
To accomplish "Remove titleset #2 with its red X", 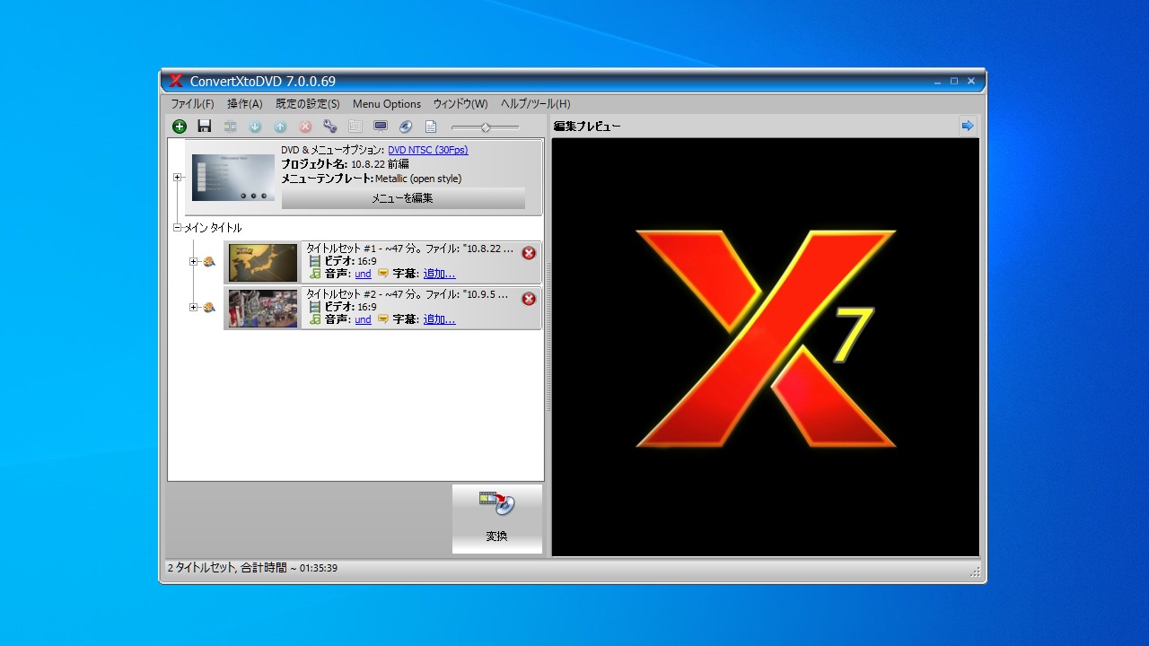I will tap(529, 299).
